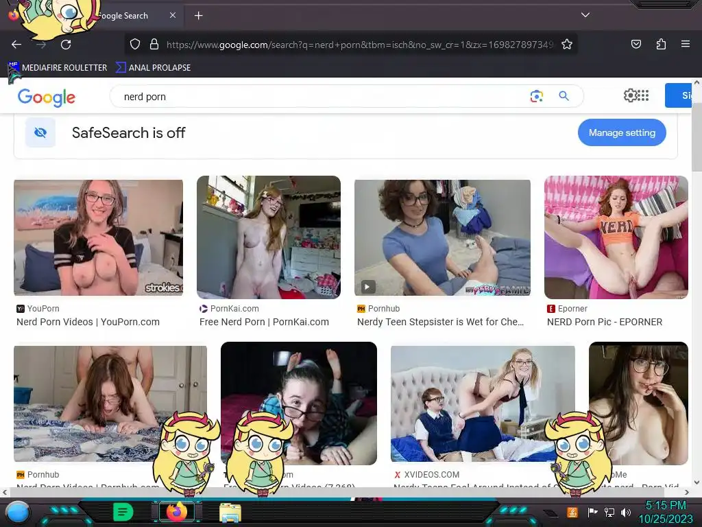Image resolution: width=702 pixels, height=527 pixels.
Task: Open File Explorer from the taskbar
Action: coord(230,513)
